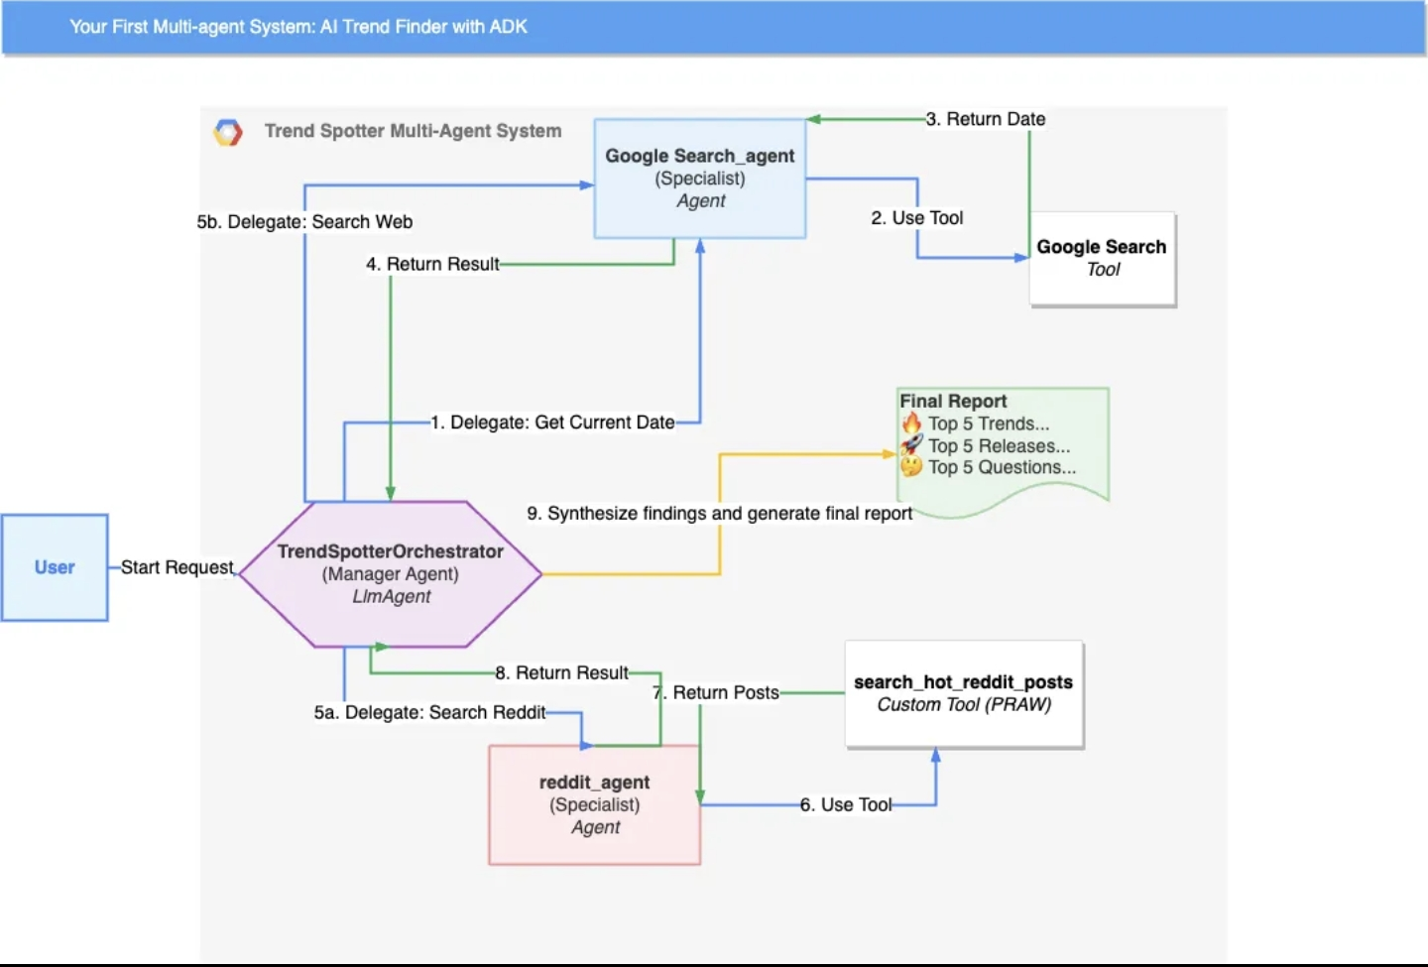Click the slide title "Your First Multi-agent System"

pyautogui.click(x=298, y=27)
